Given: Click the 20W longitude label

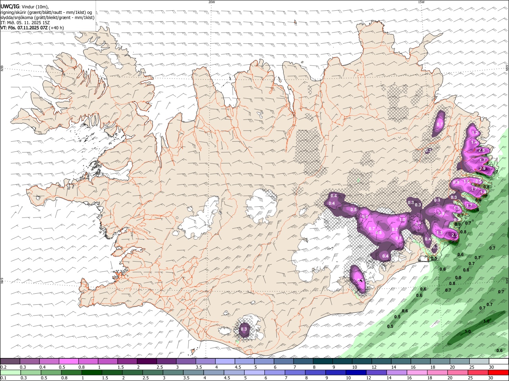Looking at the screenshot, I should [x=212, y=2].
